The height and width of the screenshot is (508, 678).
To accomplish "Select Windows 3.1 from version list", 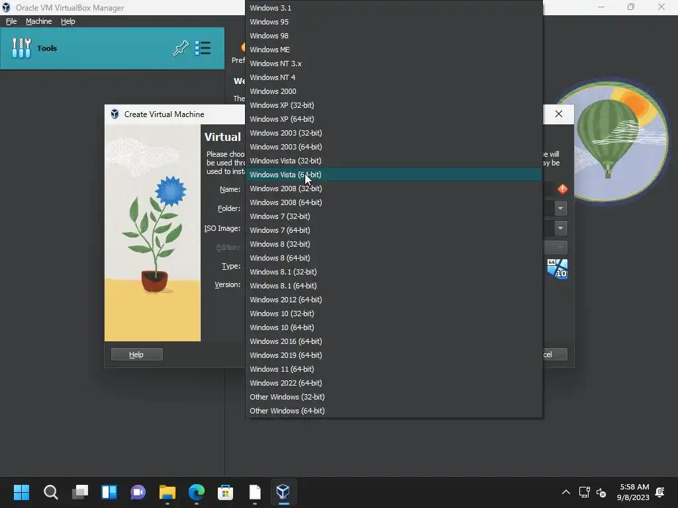I will click(x=394, y=8).
